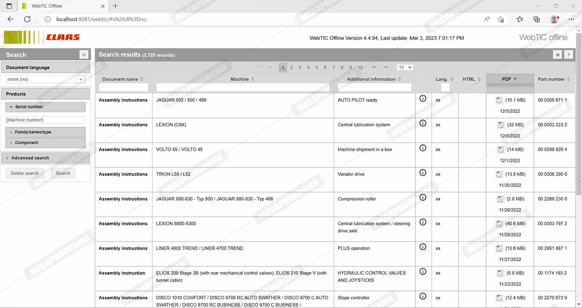Open PDF for JAGUAR 502 assembly instructions
The width and height of the screenshot is (582, 308).
point(499,101)
